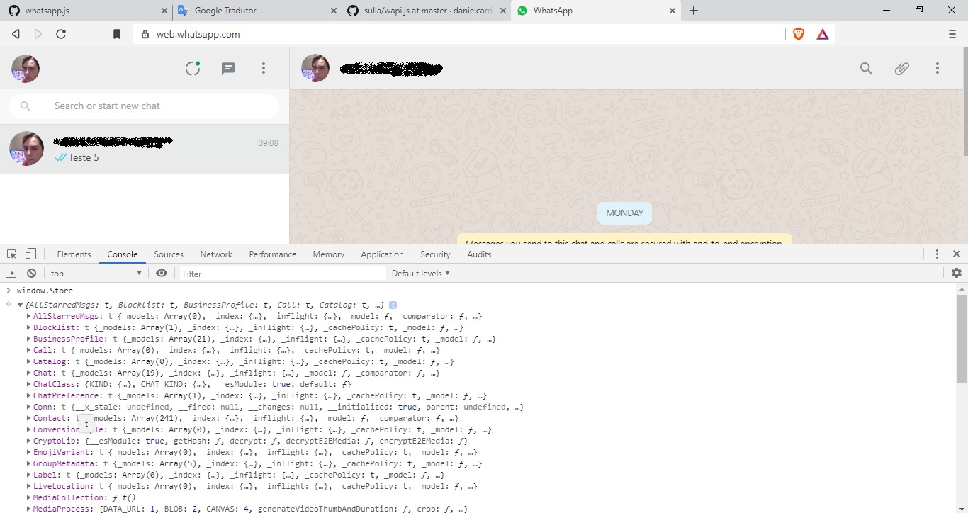This screenshot has width=968, height=513.
Task: Clear the console messages
Action: (x=31, y=273)
